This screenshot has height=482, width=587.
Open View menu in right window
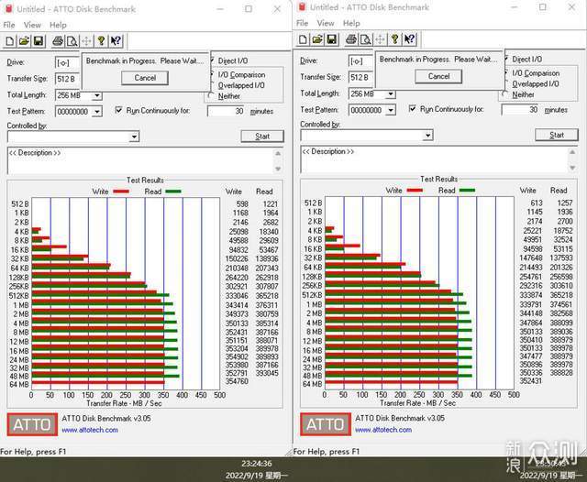coord(326,23)
